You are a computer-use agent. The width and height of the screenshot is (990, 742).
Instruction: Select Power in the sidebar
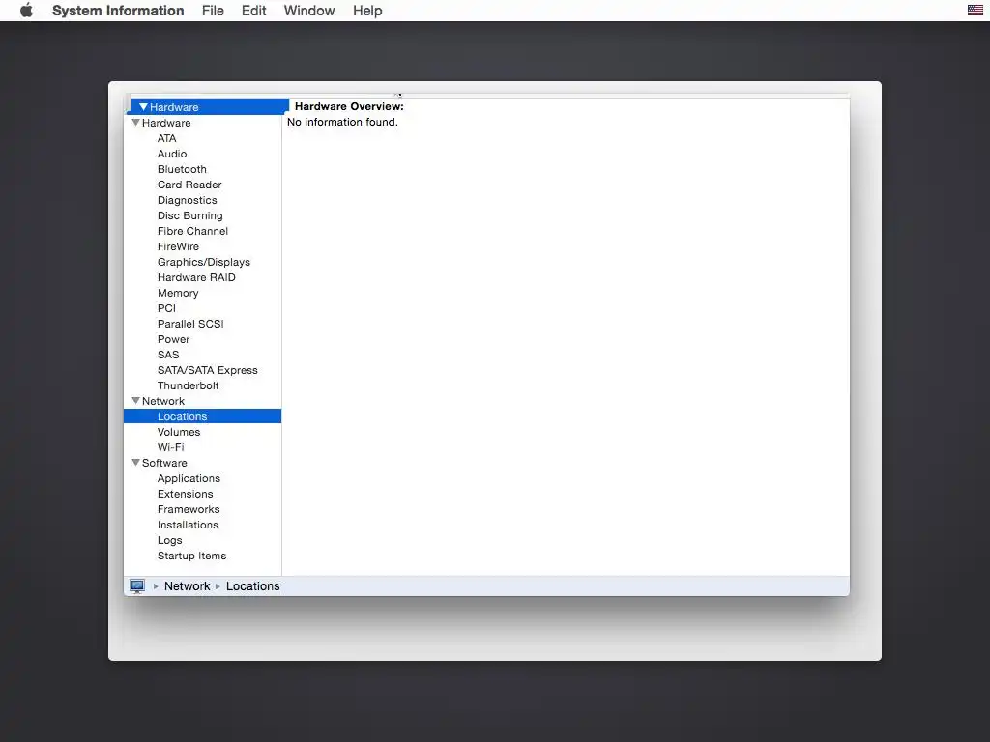click(174, 339)
